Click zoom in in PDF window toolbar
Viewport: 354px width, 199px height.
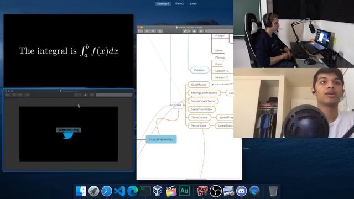[153, 31]
